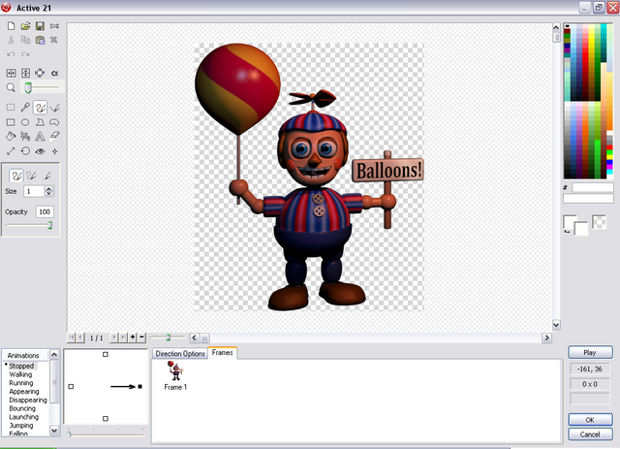Click the add frame plus button
The width and height of the screenshot is (620, 449).
pyautogui.click(x=133, y=337)
